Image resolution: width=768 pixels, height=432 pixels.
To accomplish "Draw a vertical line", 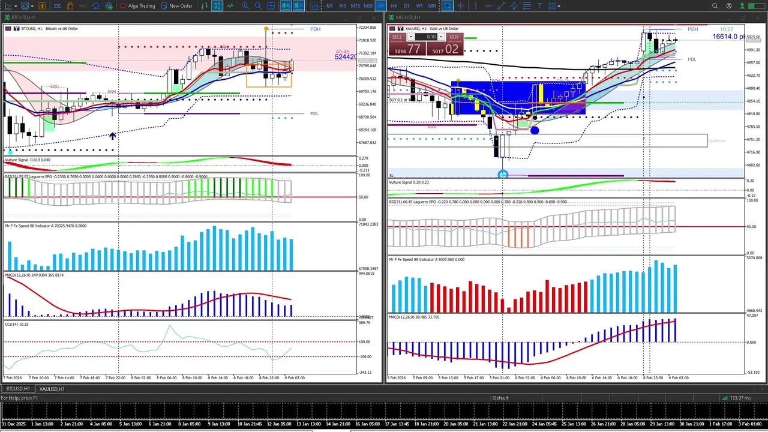I will [476, 6].
